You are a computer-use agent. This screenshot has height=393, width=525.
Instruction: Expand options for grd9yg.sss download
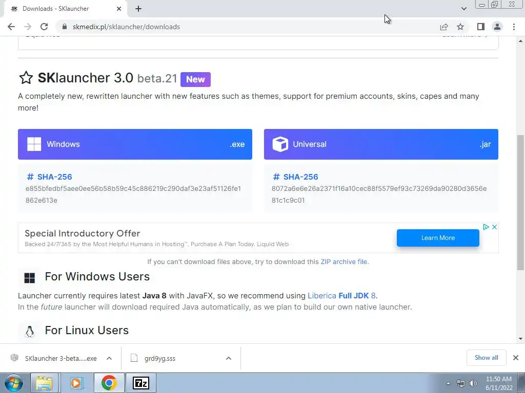click(229, 358)
